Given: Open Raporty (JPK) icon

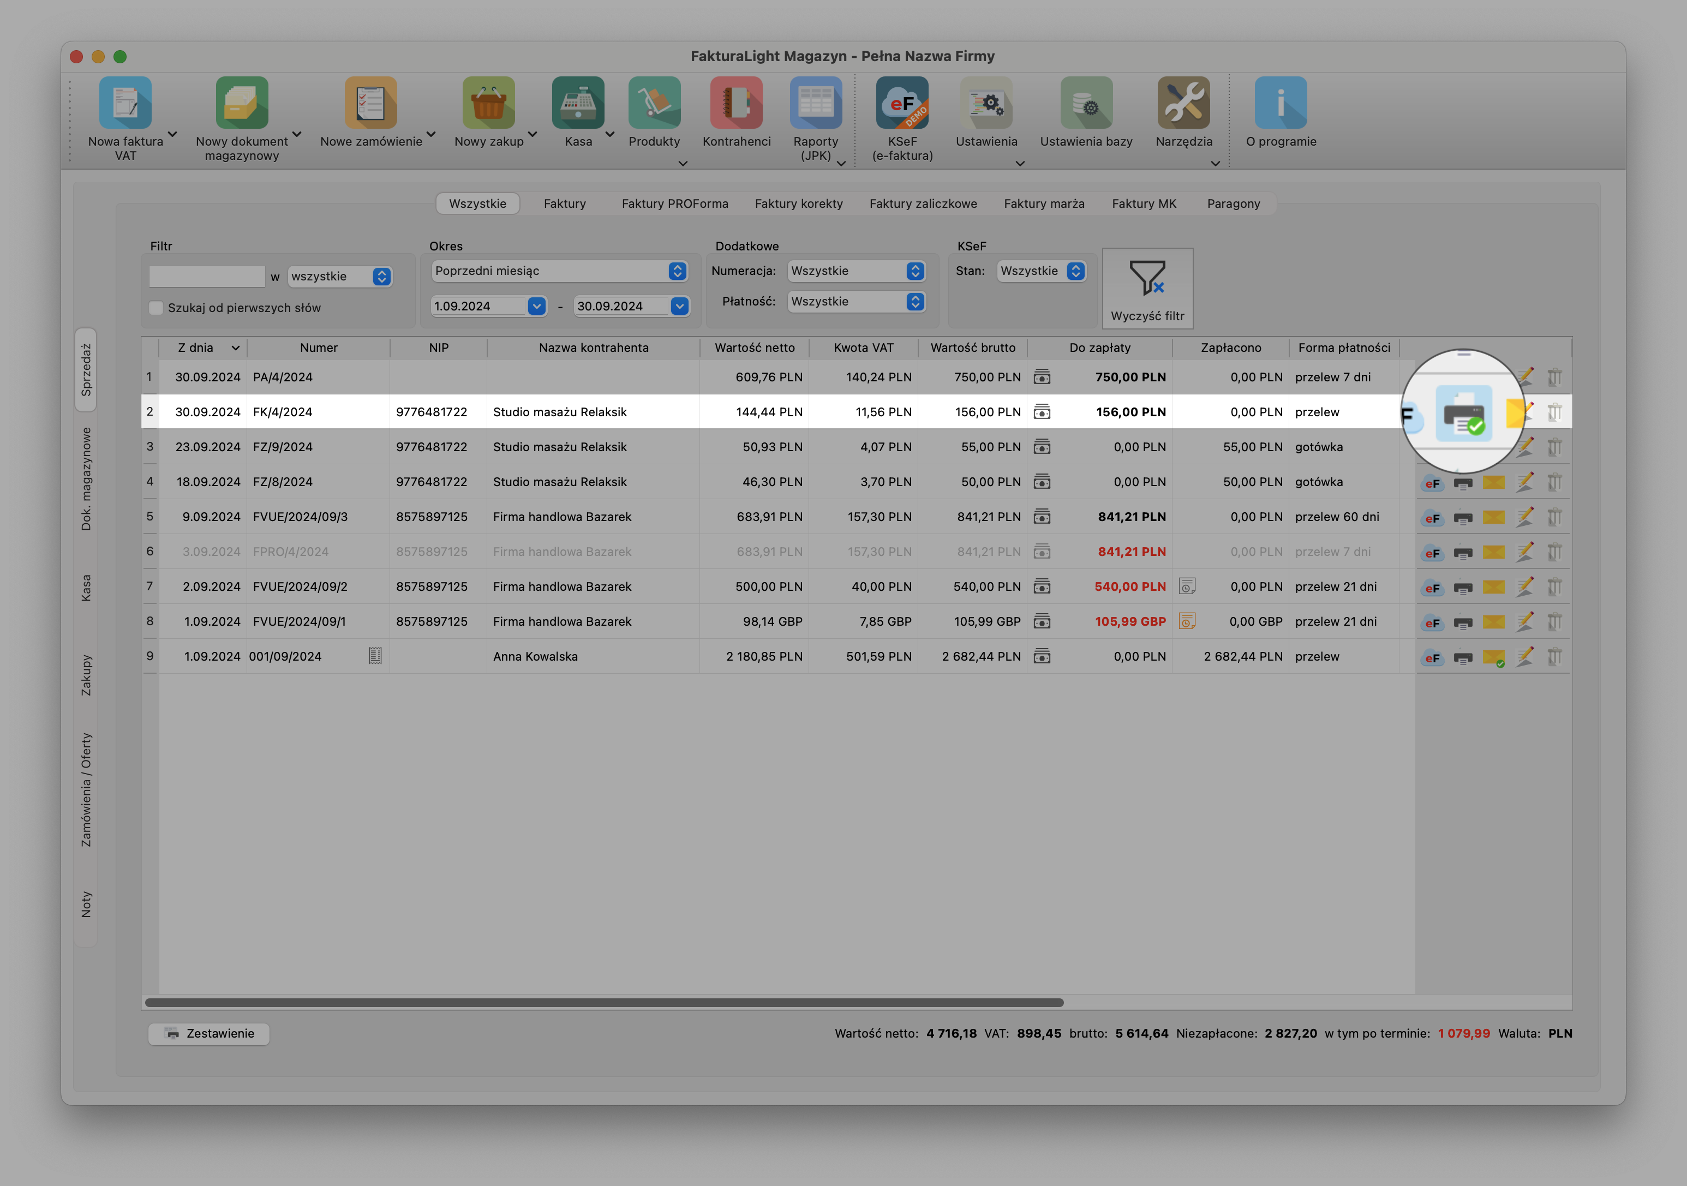Looking at the screenshot, I should pos(816,103).
